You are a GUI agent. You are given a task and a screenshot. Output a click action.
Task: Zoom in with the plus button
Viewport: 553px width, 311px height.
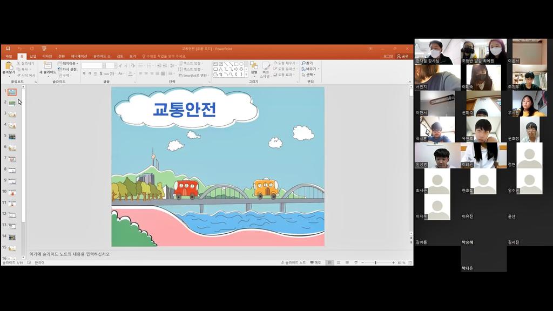pos(393,263)
